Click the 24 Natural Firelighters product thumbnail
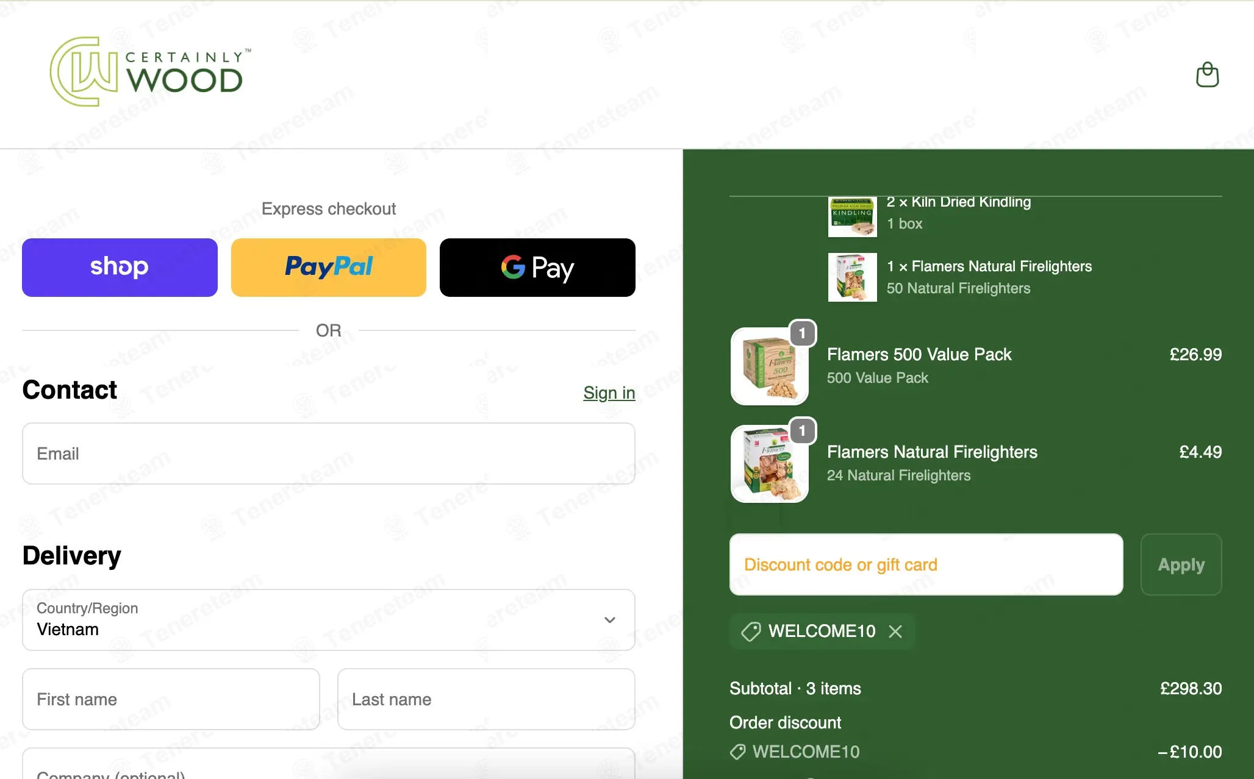The height and width of the screenshot is (779, 1254). click(770, 464)
